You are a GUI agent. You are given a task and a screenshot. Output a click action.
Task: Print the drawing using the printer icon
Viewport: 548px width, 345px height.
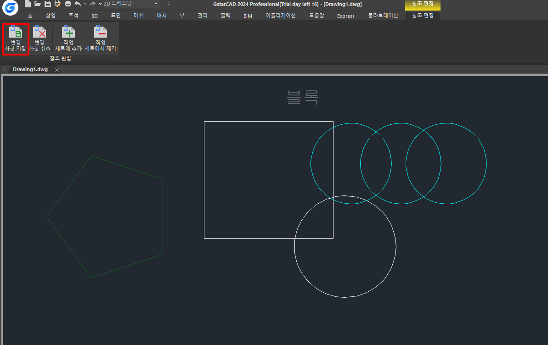pyautogui.click(x=68, y=4)
